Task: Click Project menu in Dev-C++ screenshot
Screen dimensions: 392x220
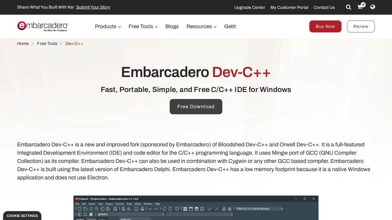Action: tap(109, 204)
